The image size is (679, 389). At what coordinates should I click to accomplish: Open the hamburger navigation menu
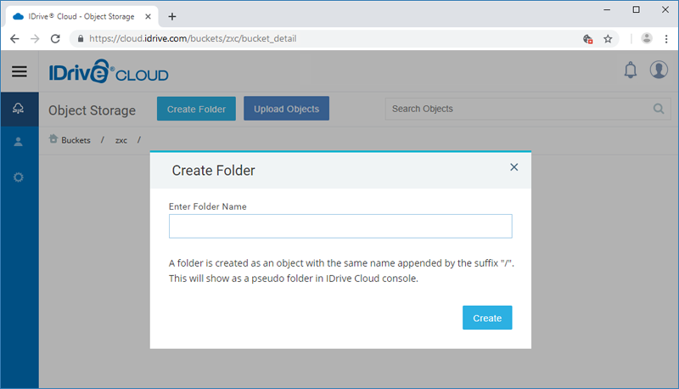tap(19, 71)
